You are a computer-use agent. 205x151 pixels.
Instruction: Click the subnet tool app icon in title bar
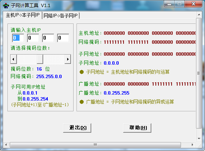pyautogui.click(x=6, y=6)
